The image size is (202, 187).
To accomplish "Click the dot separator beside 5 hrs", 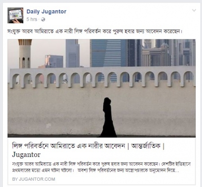I will 39,19.
